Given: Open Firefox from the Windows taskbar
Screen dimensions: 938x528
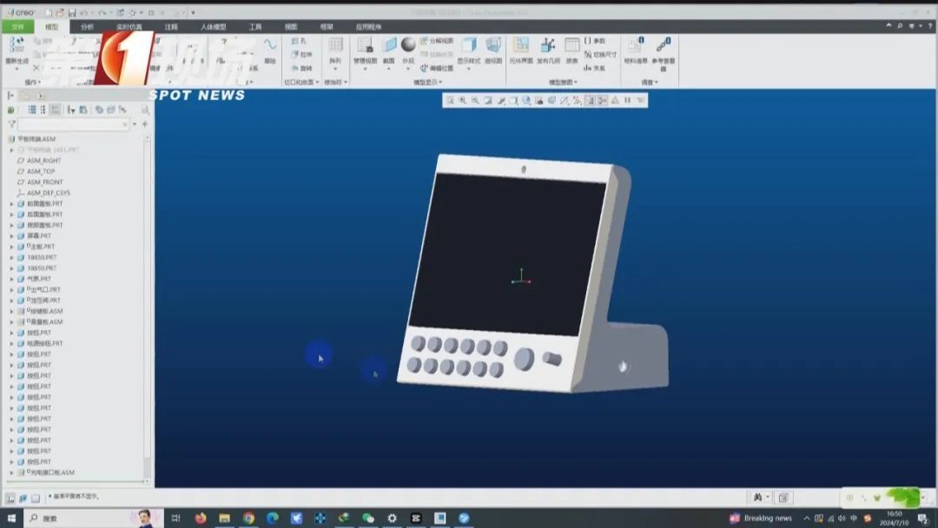Looking at the screenshot, I should [201, 518].
